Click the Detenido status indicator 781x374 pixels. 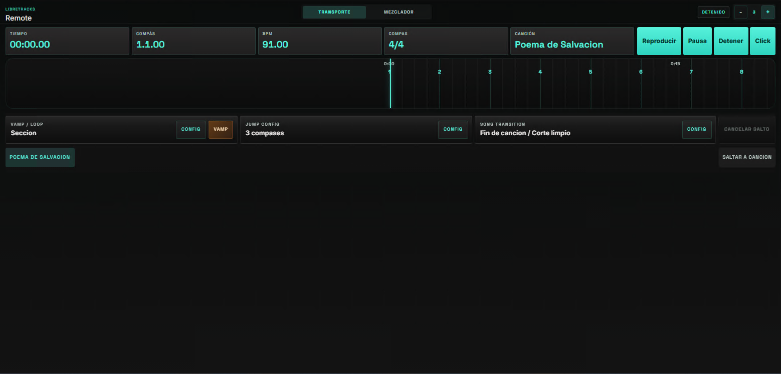click(x=713, y=12)
